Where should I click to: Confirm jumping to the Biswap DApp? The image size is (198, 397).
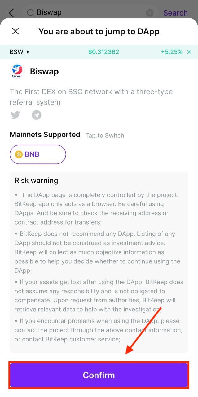[99, 375]
